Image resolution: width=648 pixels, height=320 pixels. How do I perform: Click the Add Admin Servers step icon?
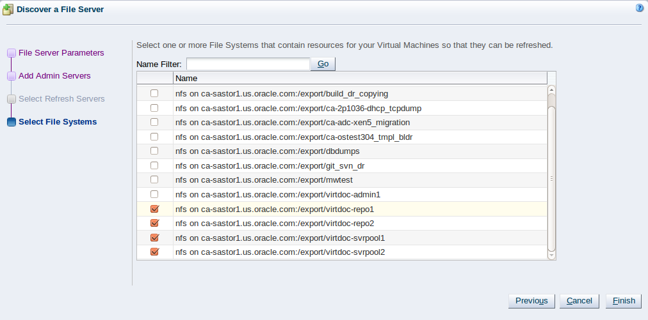point(12,76)
